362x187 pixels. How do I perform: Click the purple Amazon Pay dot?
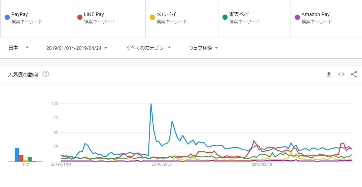[297, 17]
